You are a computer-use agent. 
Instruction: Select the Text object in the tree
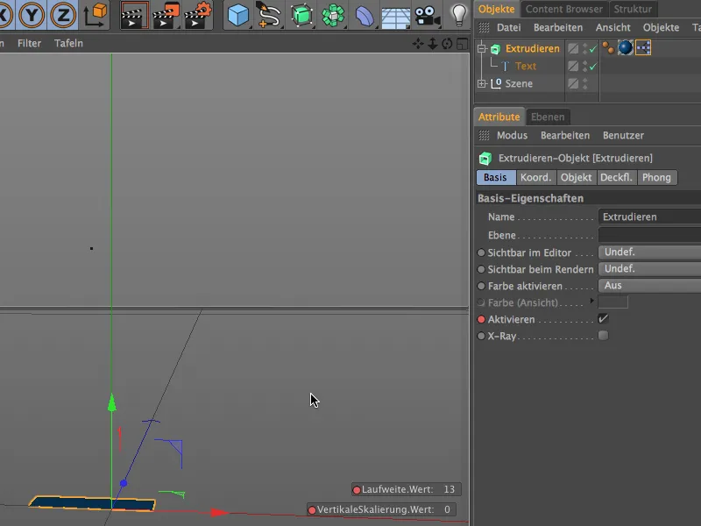(525, 67)
